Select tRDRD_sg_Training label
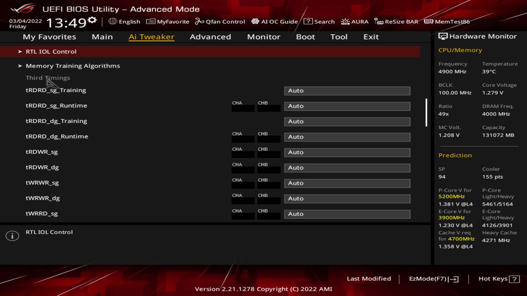The image size is (527, 296). [56, 90]
